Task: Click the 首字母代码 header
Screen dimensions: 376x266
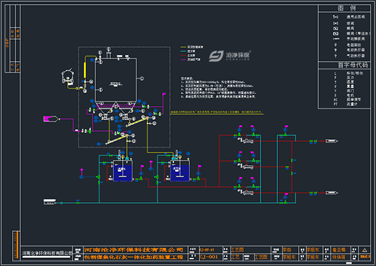Action: click(352, 65)
